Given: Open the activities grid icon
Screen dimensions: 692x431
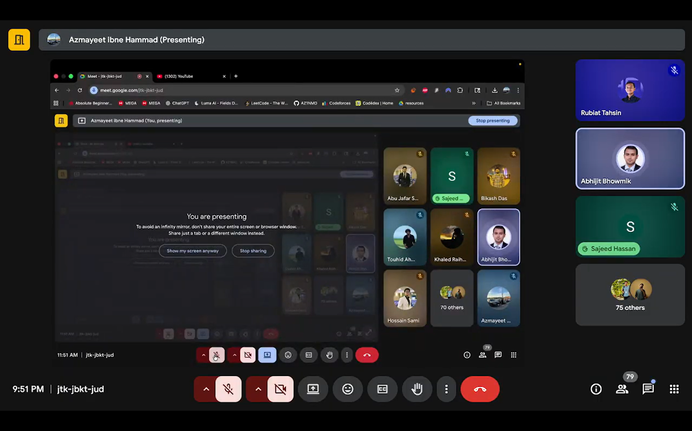Looking at the screenshot, I should click(x=674, y=389).
